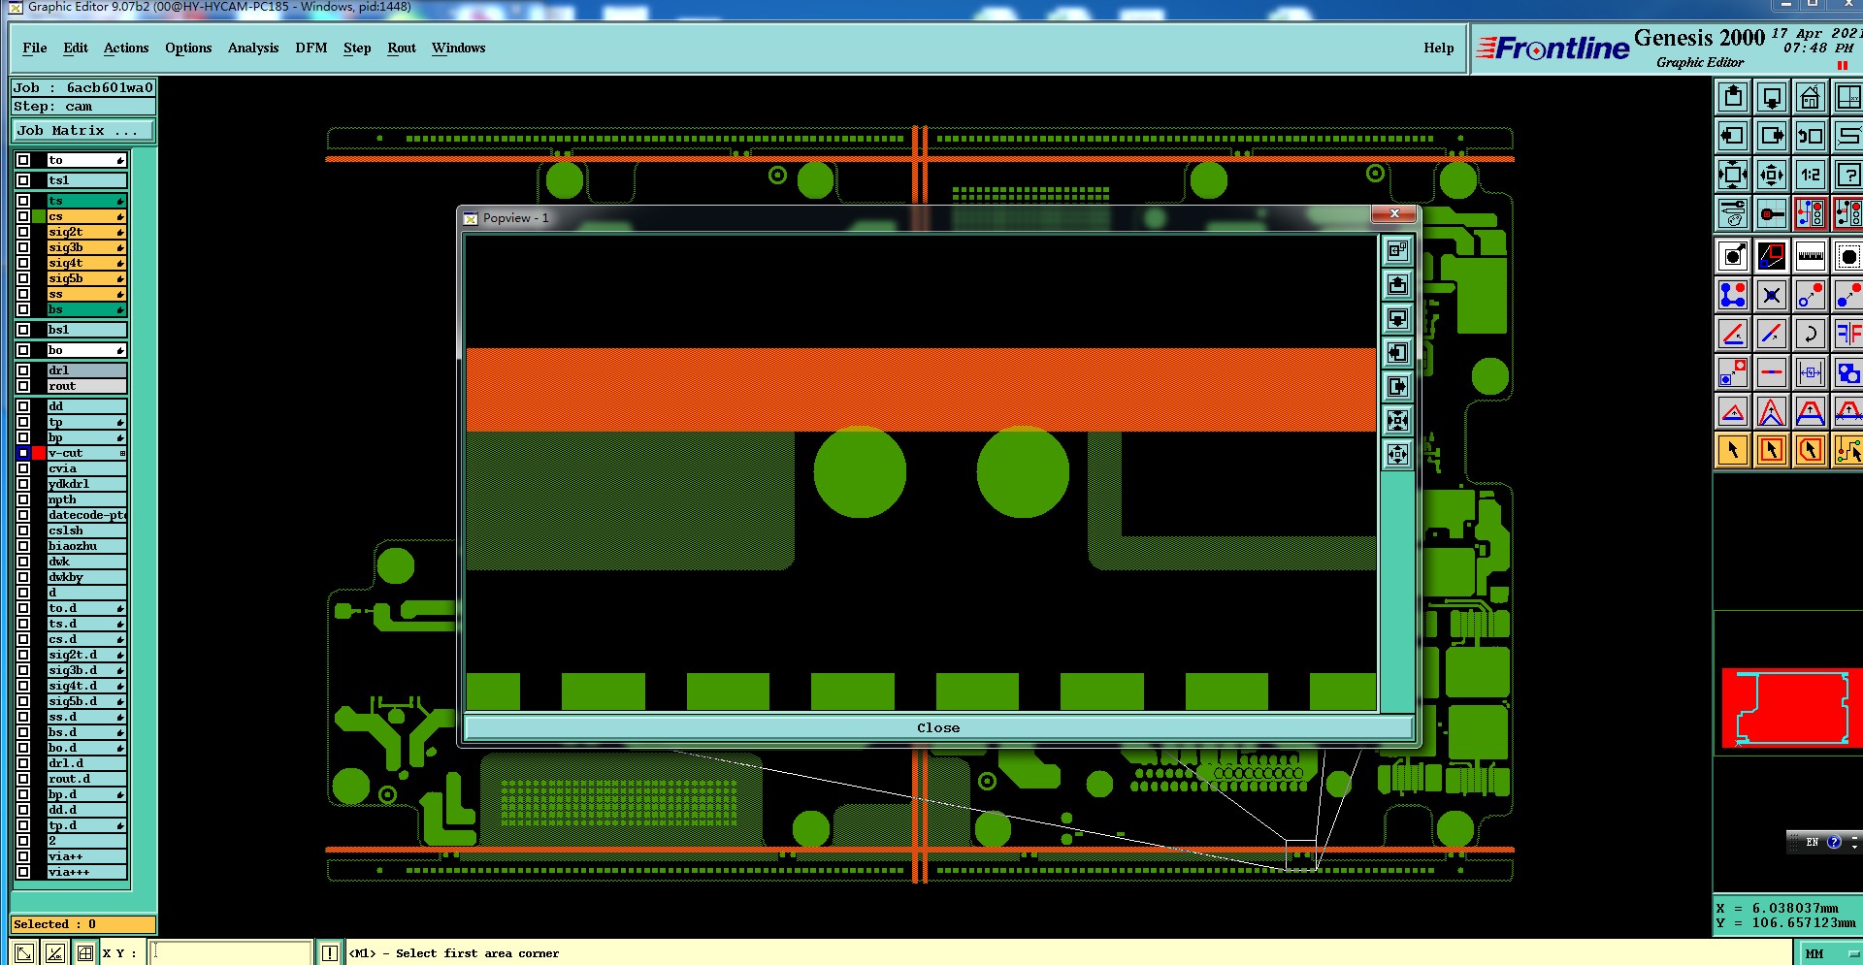Click the horizontal red-blue line icon
This screenshot has width=1863, height=965.
coord(1772,372)
